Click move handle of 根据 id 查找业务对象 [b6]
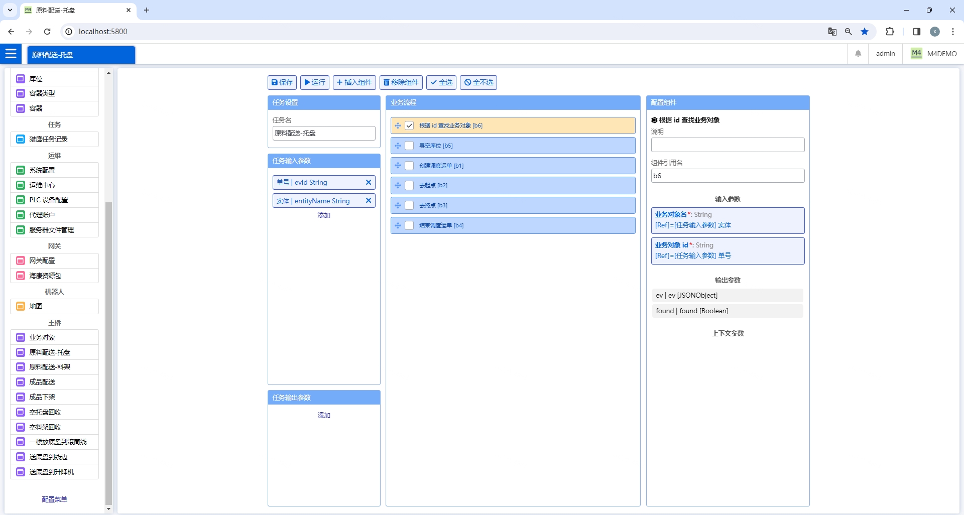This screenshot has height=515, width=964. coord(398,125)
